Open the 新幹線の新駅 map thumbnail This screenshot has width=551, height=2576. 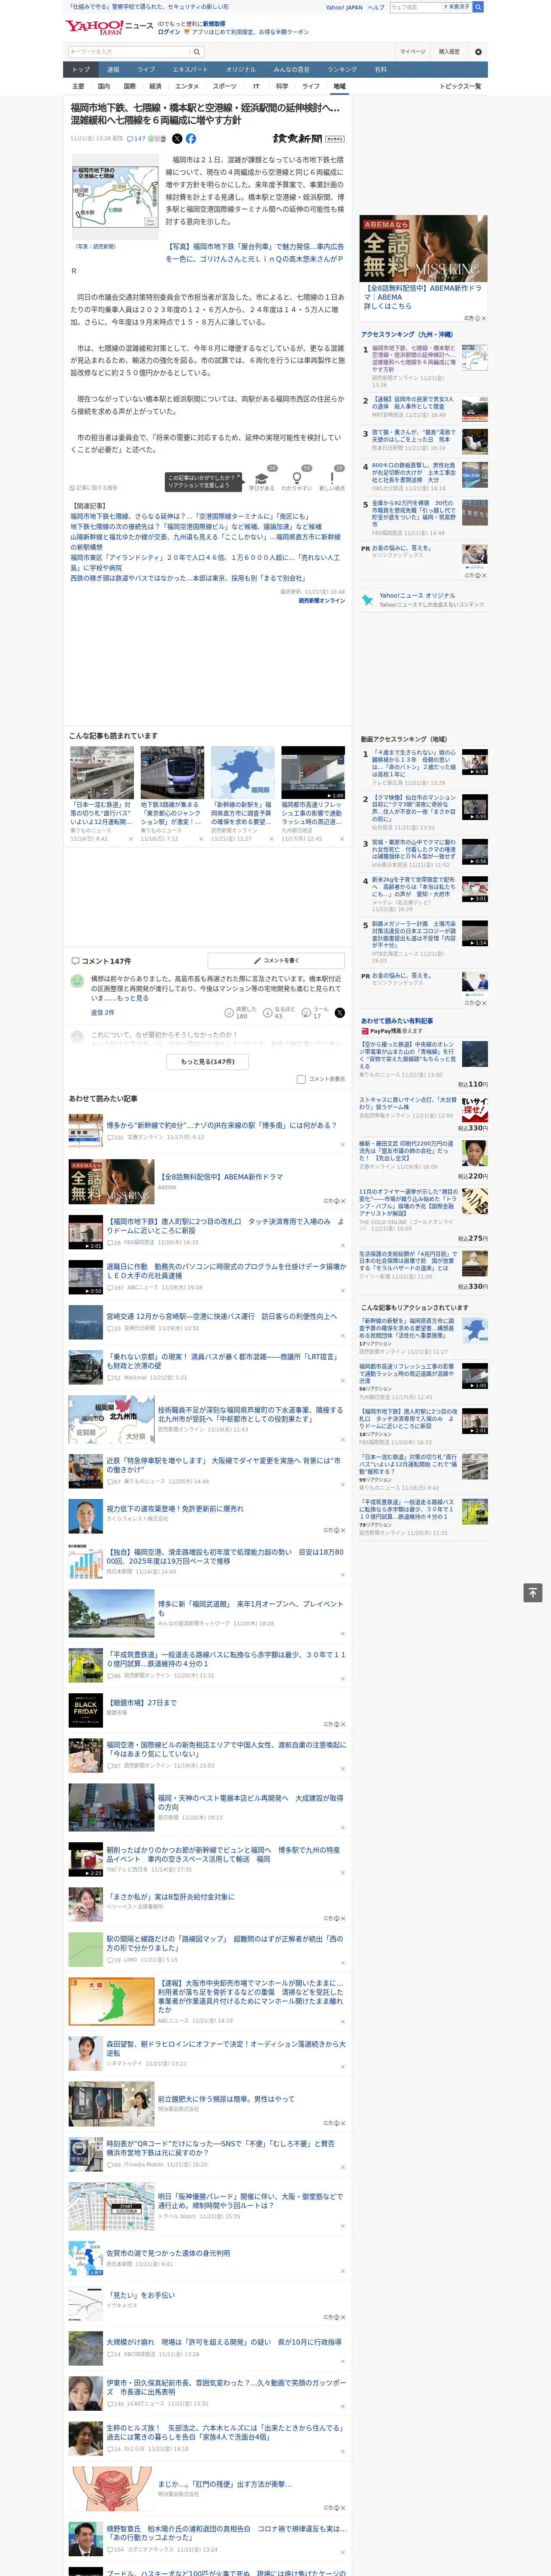coord(242,772)
